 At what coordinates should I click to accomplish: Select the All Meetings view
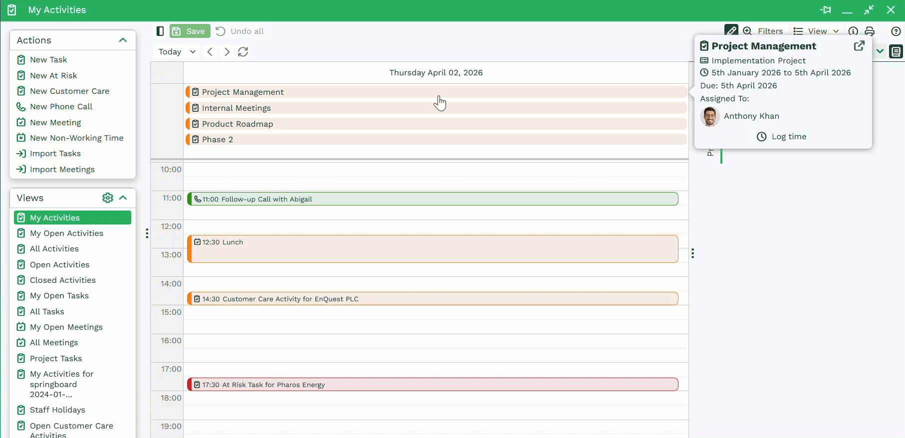53,343
